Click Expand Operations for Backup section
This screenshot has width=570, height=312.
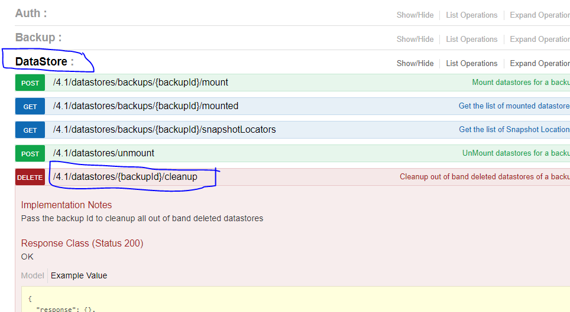[540, 39]
